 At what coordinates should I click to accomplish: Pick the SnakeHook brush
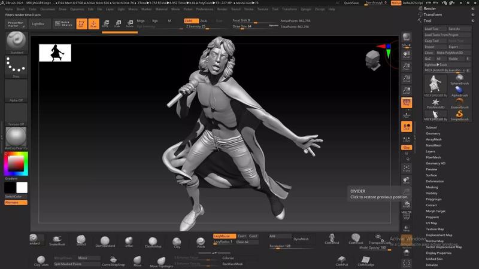57,240
